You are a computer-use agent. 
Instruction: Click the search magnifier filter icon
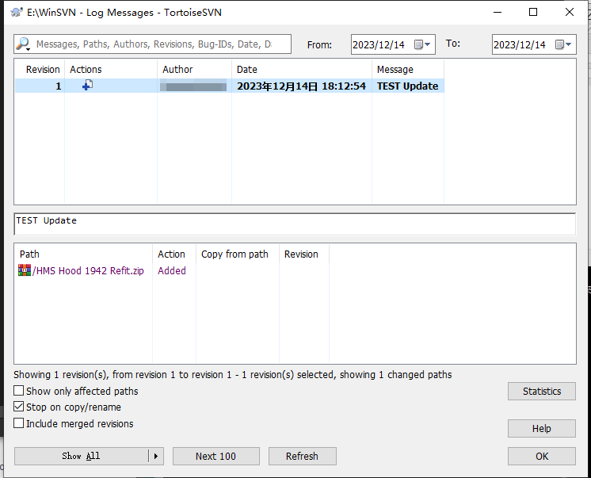pos(24,44)
